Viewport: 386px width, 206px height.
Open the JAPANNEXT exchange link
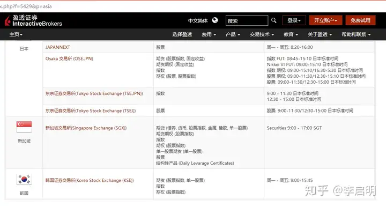point(57,47)
